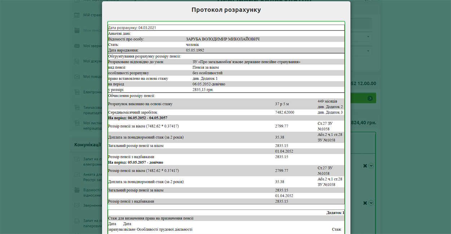
Task: Click birth date 05.05.1992 value
Action: (195, 50)
